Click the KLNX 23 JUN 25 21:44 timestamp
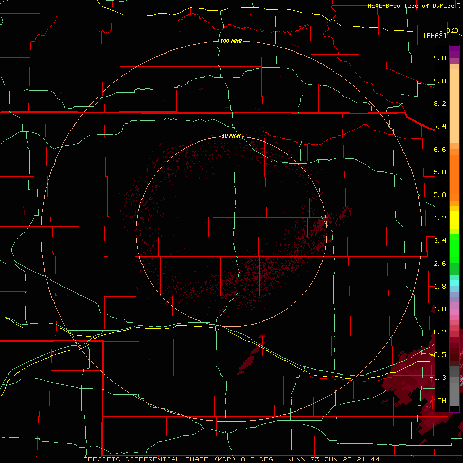 [x=333, y=459]
